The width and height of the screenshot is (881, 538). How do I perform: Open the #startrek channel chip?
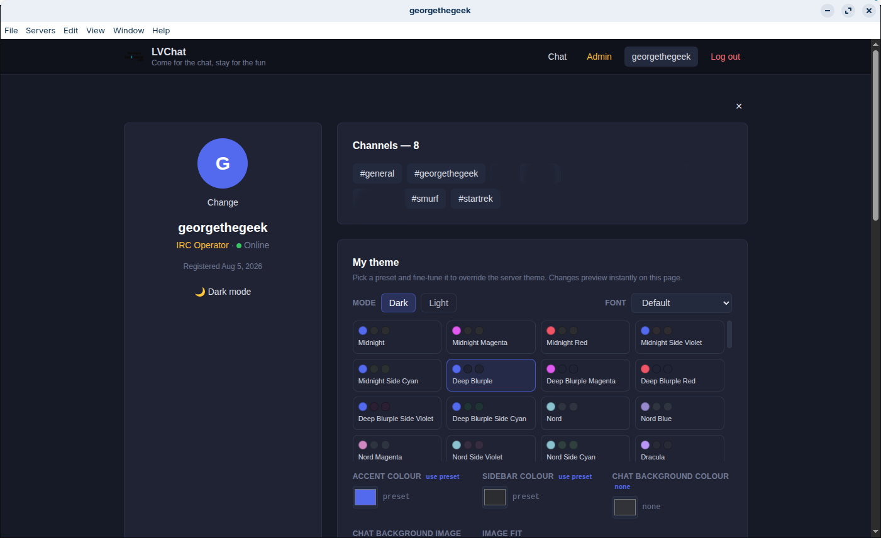(x=475, y=199)
